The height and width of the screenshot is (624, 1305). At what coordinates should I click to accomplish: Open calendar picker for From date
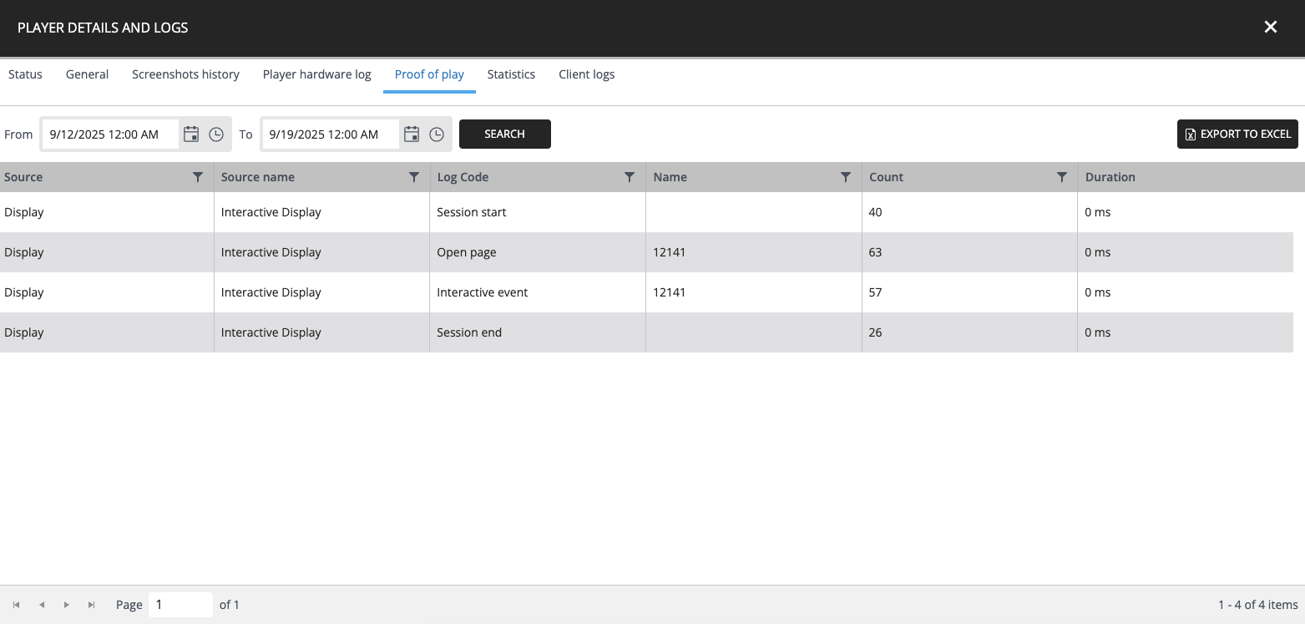pyautogui.click(x=191, y=134)
